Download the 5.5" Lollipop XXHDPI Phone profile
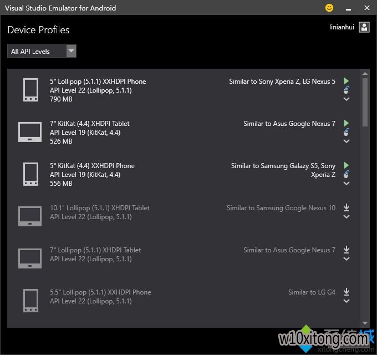Screen dimensions: 377x355 click(x=346, y=292)
